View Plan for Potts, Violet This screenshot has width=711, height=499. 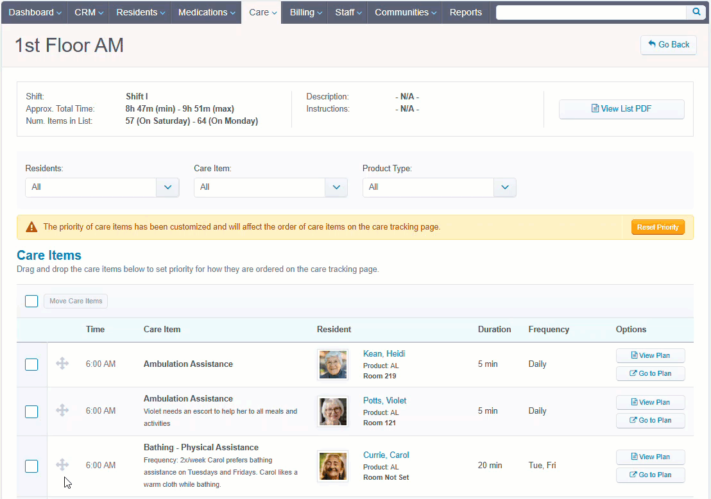click(x=650, y=402)
